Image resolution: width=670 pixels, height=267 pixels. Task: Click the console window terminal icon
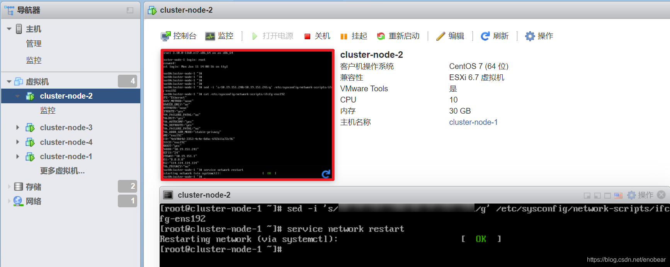[x=168, y=195]
